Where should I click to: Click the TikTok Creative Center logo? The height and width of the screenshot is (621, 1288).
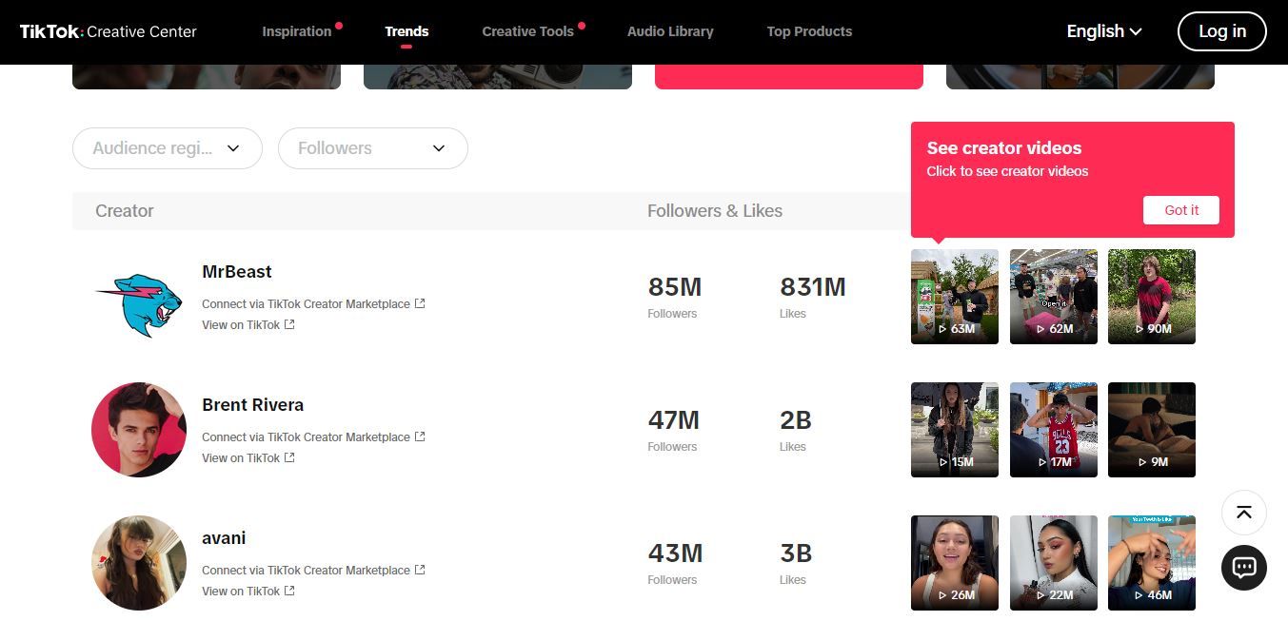pos(108,30)
